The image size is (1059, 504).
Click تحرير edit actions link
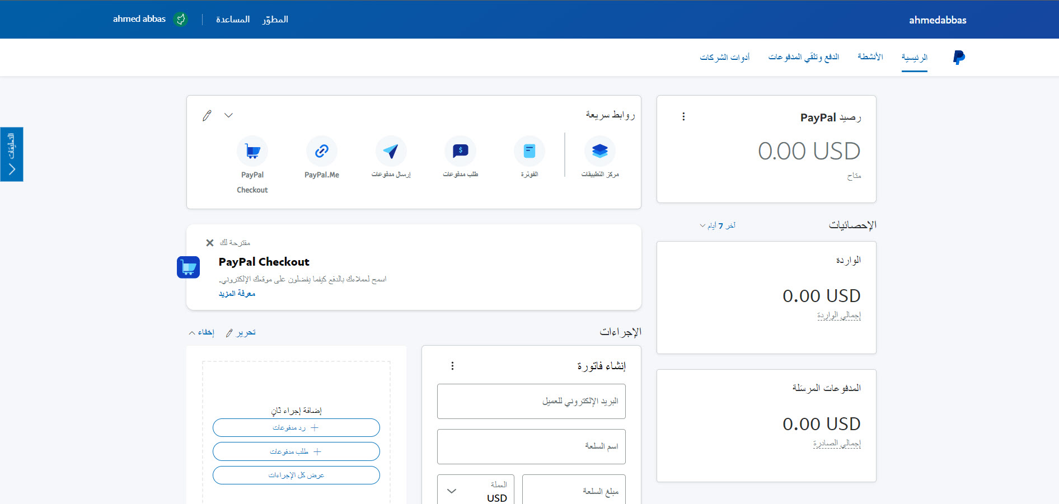coord(241,332)
